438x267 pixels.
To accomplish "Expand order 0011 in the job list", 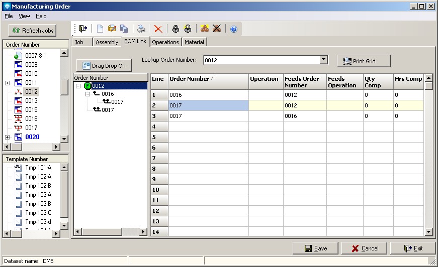I will 8,83.
